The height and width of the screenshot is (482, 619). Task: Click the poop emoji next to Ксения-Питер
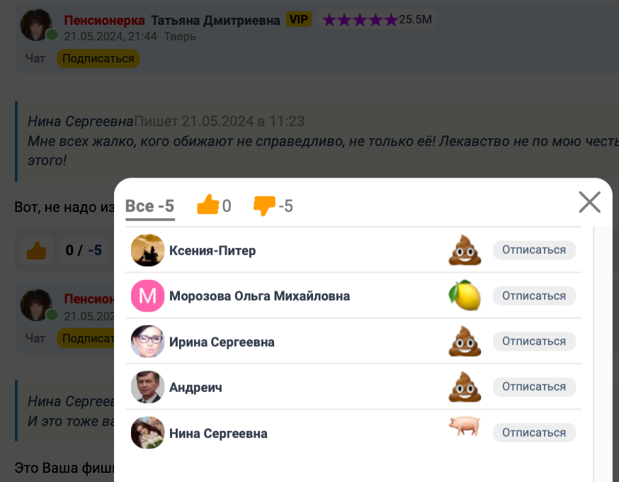coord(465,250)
